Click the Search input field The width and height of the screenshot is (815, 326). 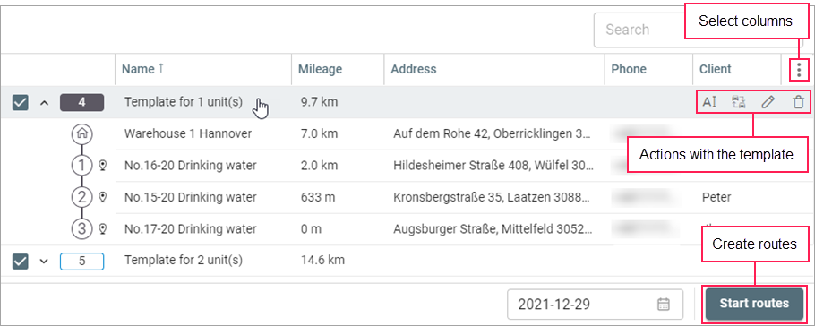click(639, 30)
